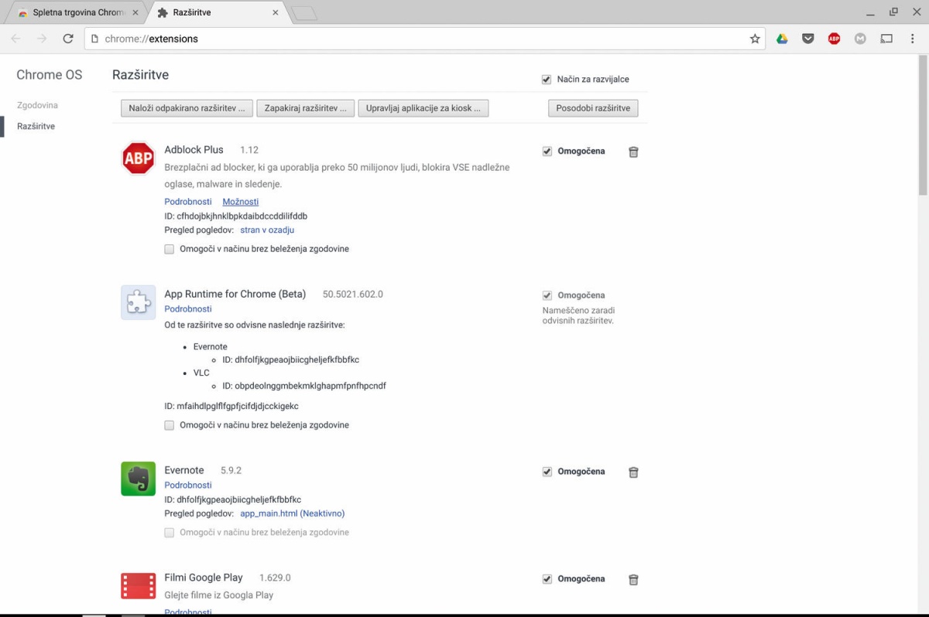The width and height of the screenshot is (929, 617).
Task: Disable Evernote via Omogočena checkbox
Action: point(547,472)
